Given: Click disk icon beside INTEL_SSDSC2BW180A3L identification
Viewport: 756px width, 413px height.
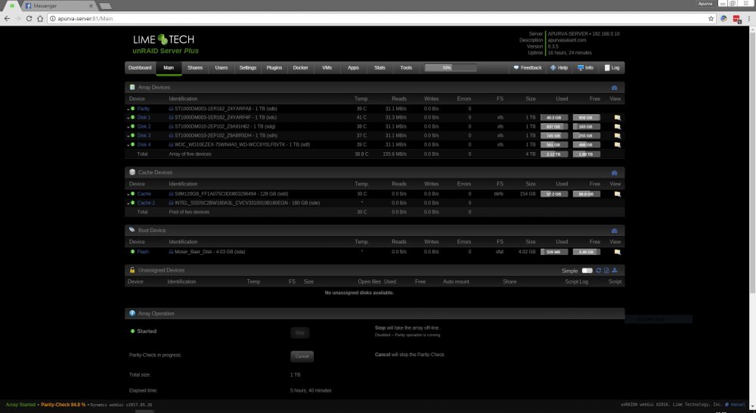Looking at the screenshot, I should (x=171, y=203).
